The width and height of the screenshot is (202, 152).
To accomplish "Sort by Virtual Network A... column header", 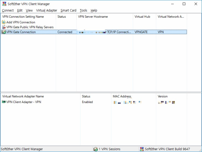I will (171, 17).
